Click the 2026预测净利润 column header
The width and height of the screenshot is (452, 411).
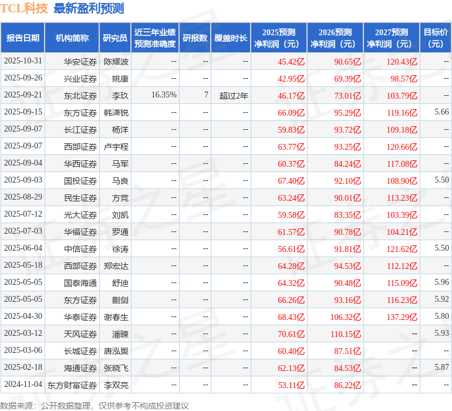(335, 38)
